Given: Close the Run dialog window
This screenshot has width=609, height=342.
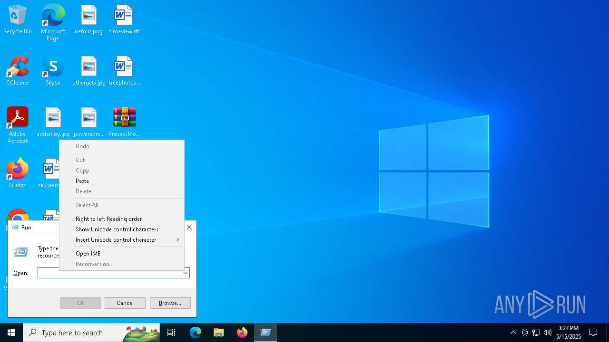Looking at the screenshot, I should tap(189, 227).
